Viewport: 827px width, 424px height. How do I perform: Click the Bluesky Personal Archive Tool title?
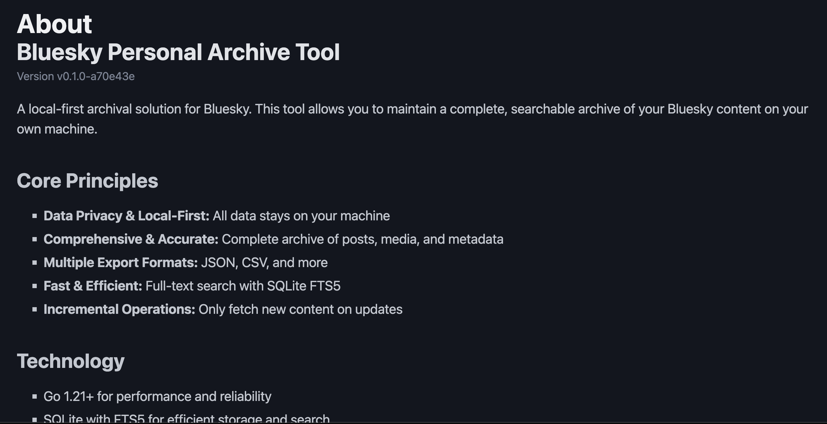tap(178, 52)
